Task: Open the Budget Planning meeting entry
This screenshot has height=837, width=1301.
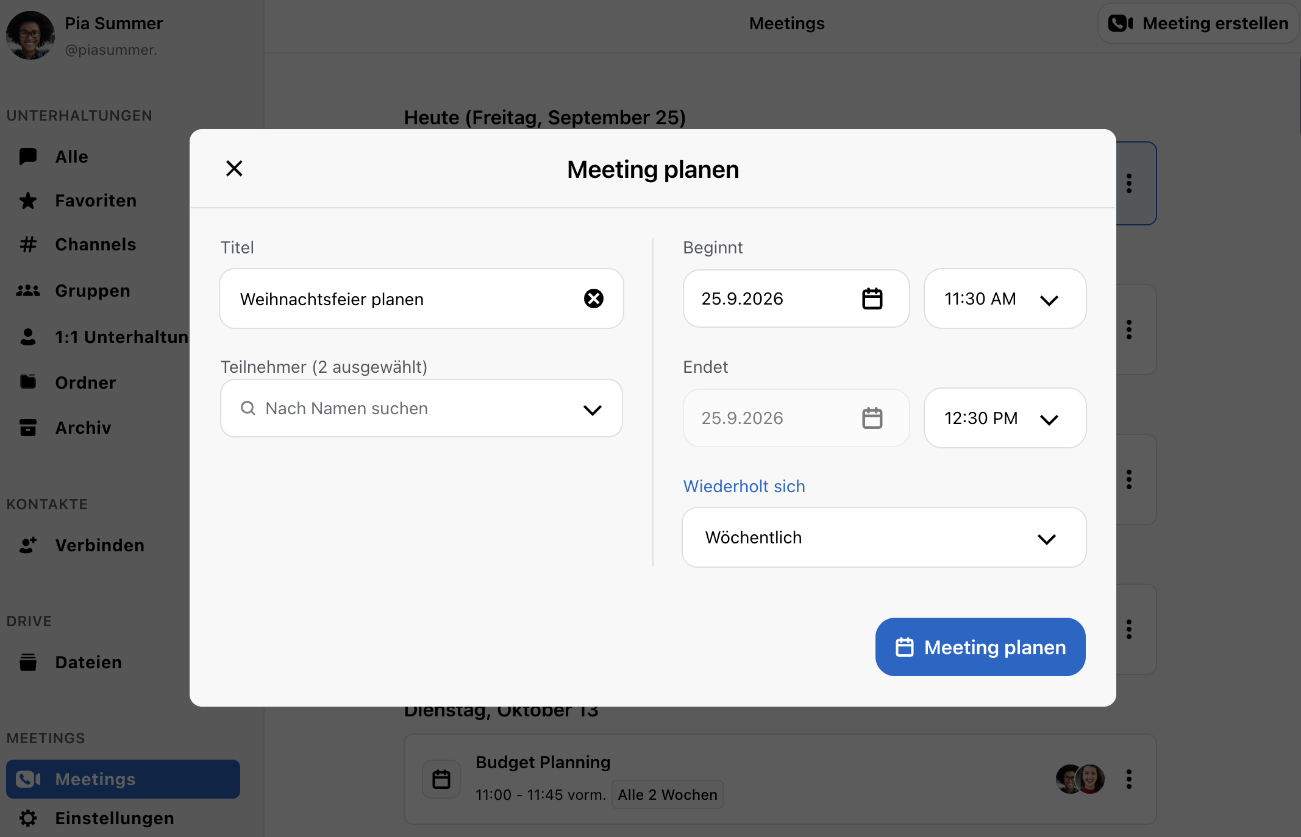Action: pos(780,779)
